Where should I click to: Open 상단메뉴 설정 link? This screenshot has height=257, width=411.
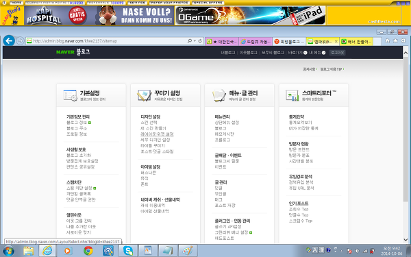227,123
